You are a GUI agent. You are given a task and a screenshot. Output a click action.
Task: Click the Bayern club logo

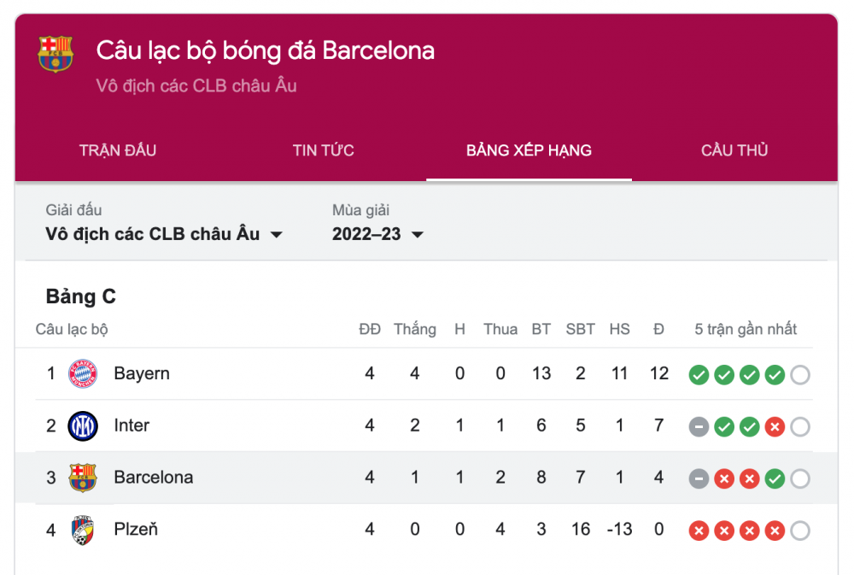point(83,374)
